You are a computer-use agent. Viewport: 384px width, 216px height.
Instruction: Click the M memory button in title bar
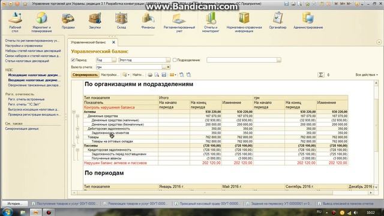pos(336,4)
